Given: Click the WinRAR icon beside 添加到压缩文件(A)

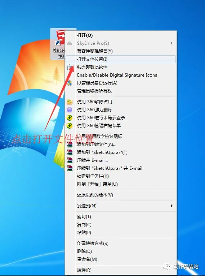Looking at the screenshot, I should pyautogui.click(x=70, y=145).
